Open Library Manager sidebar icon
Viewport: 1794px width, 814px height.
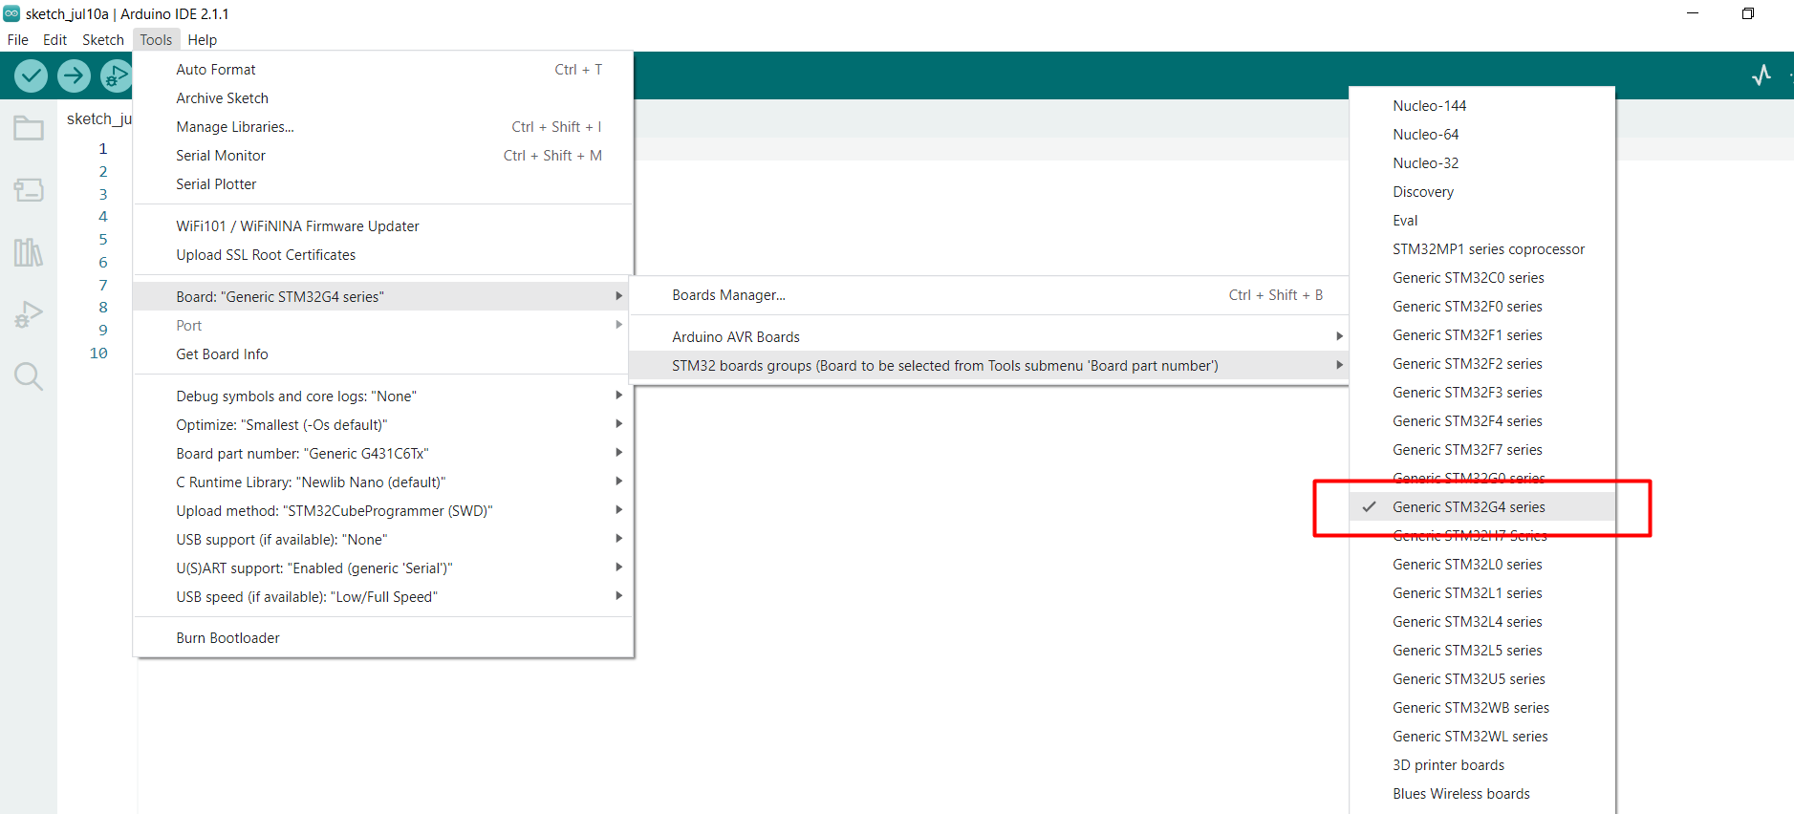pyautogui.click(x=29, y=252)
